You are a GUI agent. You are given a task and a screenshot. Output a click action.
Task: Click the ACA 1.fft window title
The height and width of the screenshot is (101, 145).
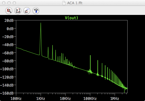[x=75, y=3]
